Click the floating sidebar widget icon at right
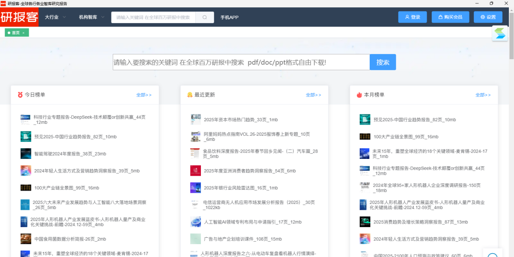 (x=499, y=33)
